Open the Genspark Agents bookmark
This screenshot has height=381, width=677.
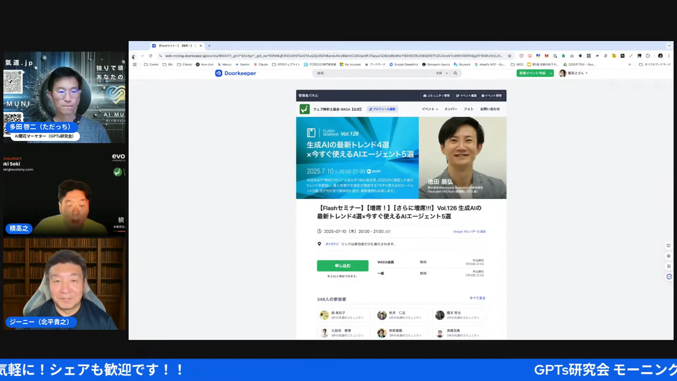point(436,65)
